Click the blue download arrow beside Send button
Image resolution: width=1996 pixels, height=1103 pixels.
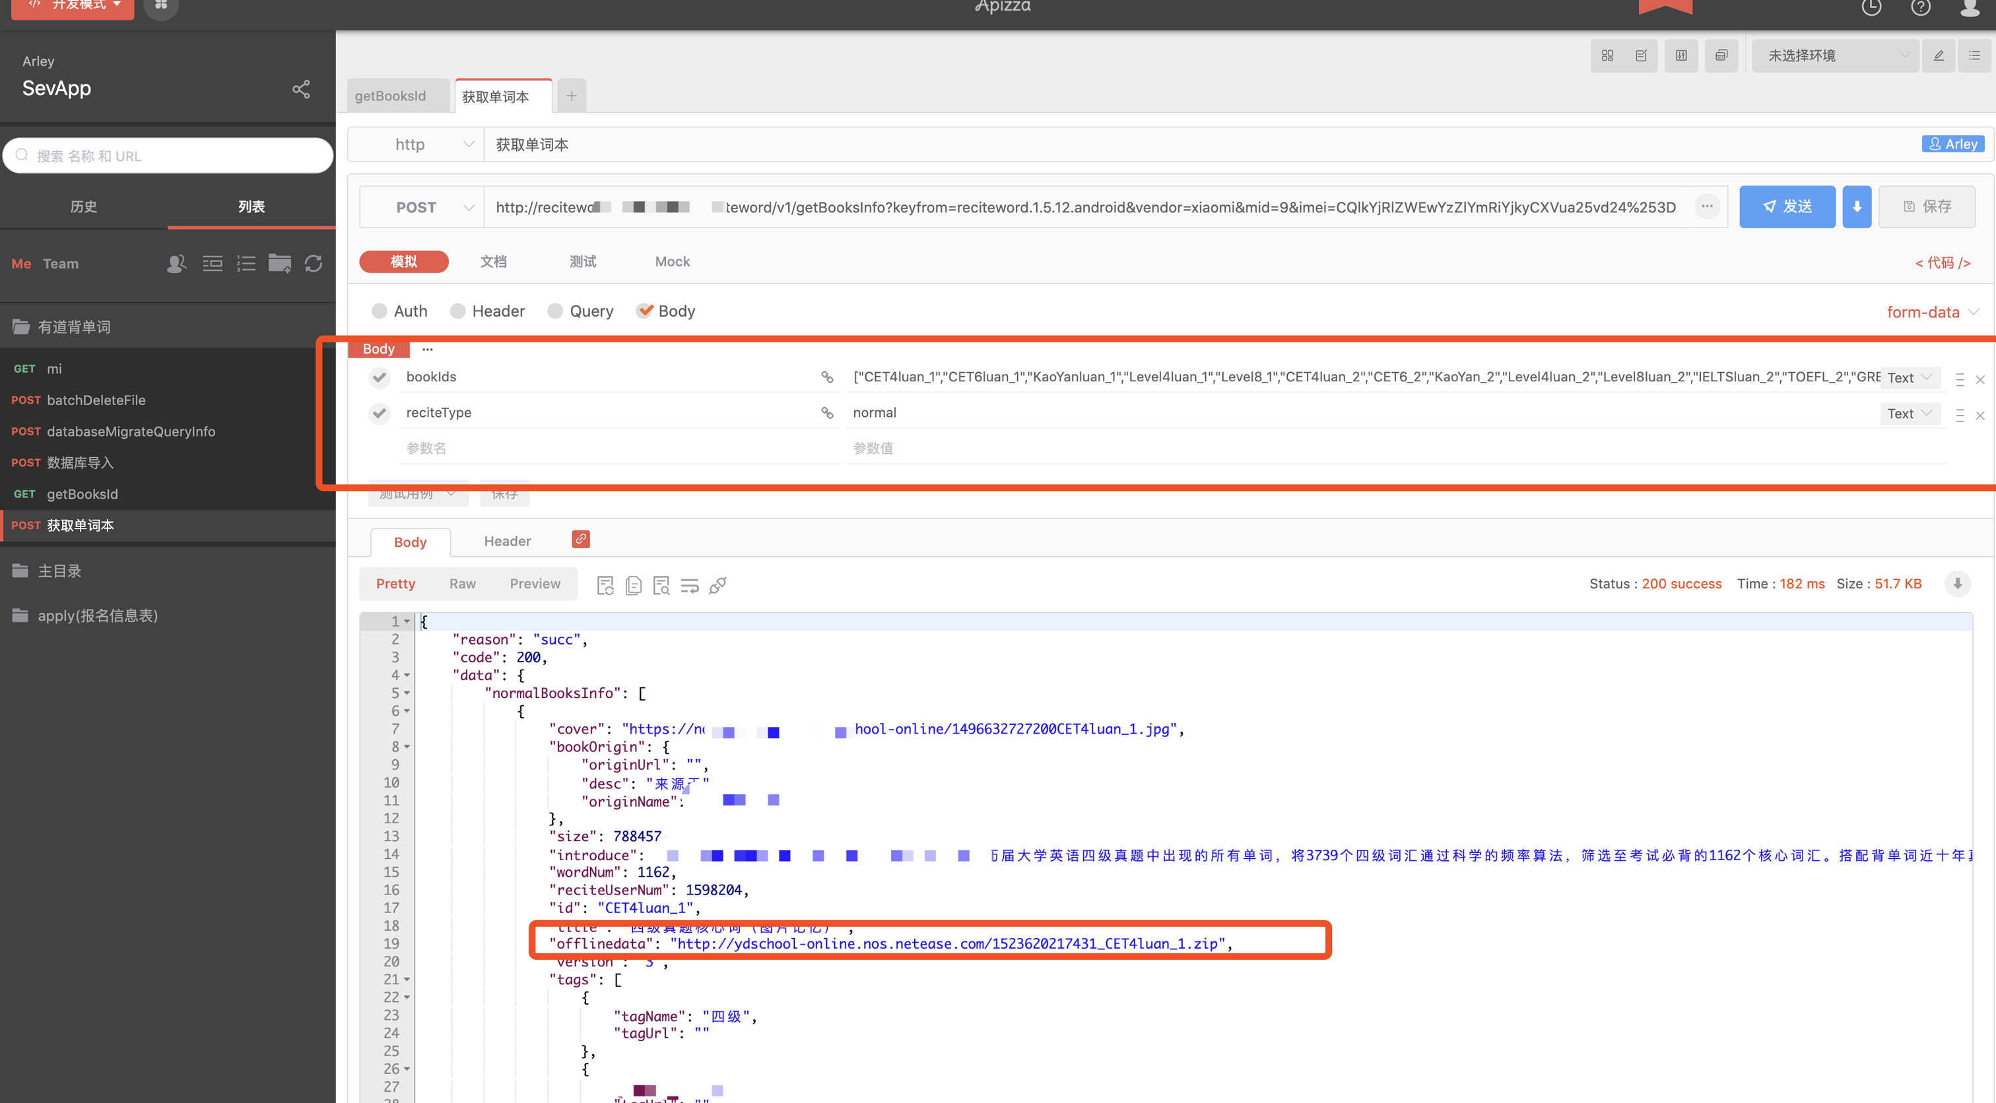(x=1857, y=207)
